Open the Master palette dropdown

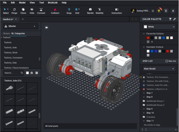[21, 26]
